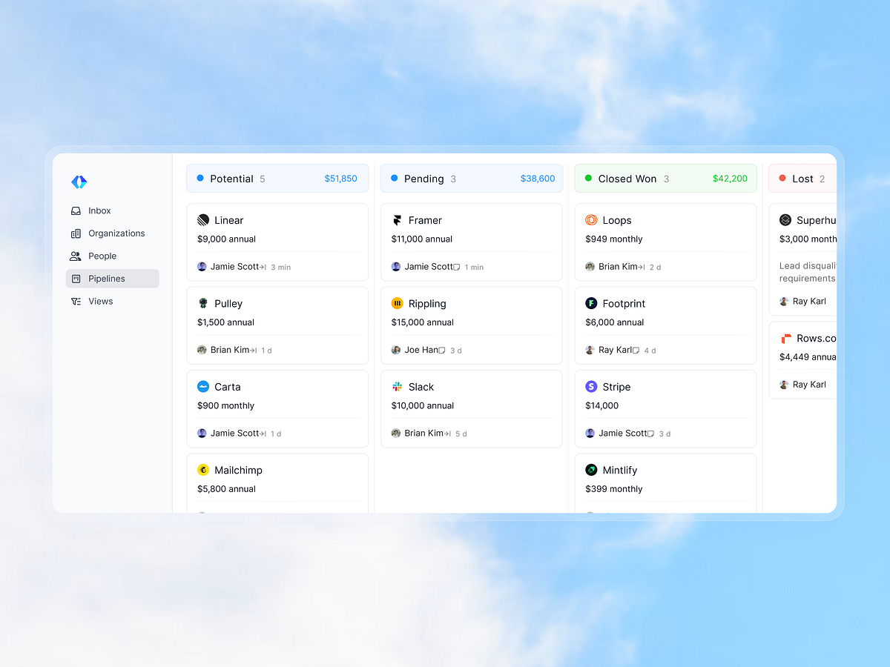Image resolution: width=890 pixels, height=667 pixels.
Task: Click the Mailchimp company logo
Action: click(x=203, y=470)
